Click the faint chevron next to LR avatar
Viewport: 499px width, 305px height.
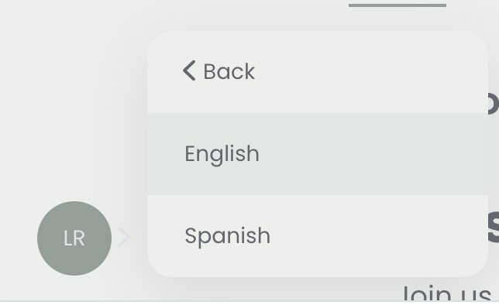click(x=123, y=237)
